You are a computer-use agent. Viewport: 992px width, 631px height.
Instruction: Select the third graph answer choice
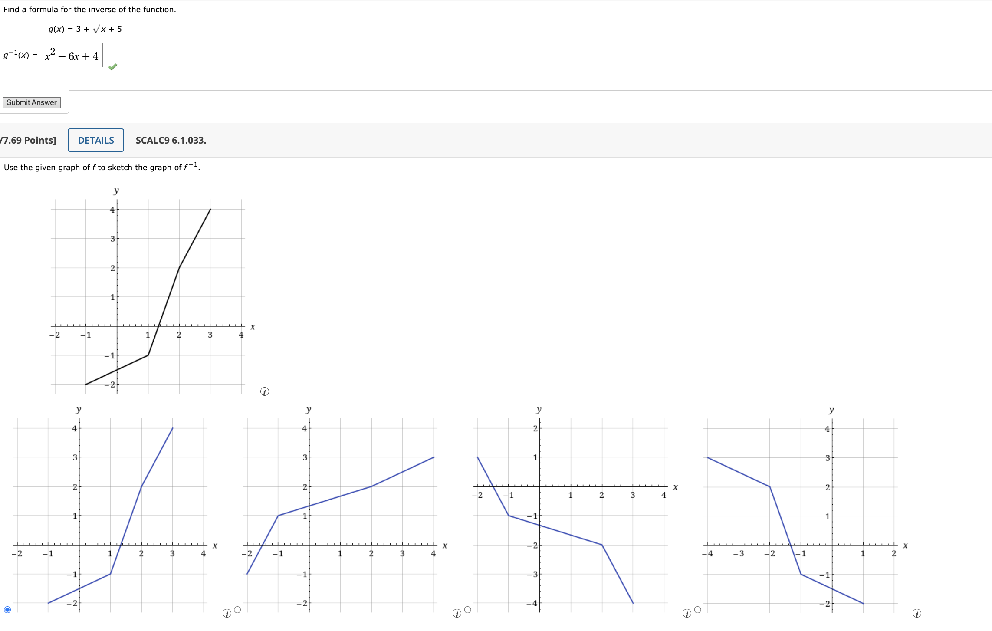(468, 609)
